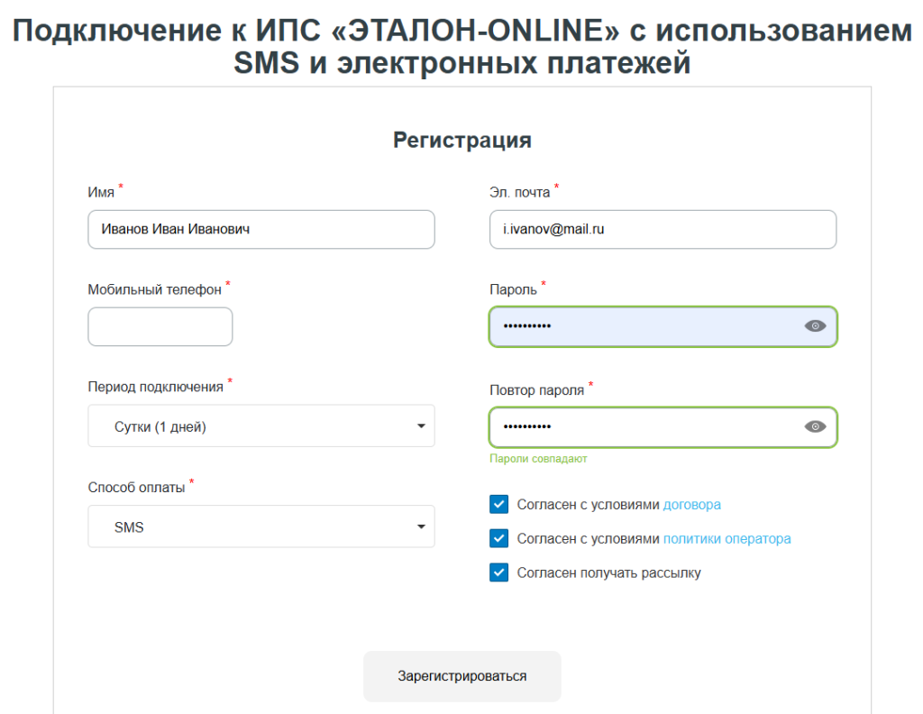Click the Мобильный телефон label
This screenshot has height=714, width=923.
click(x=155, y=289)
